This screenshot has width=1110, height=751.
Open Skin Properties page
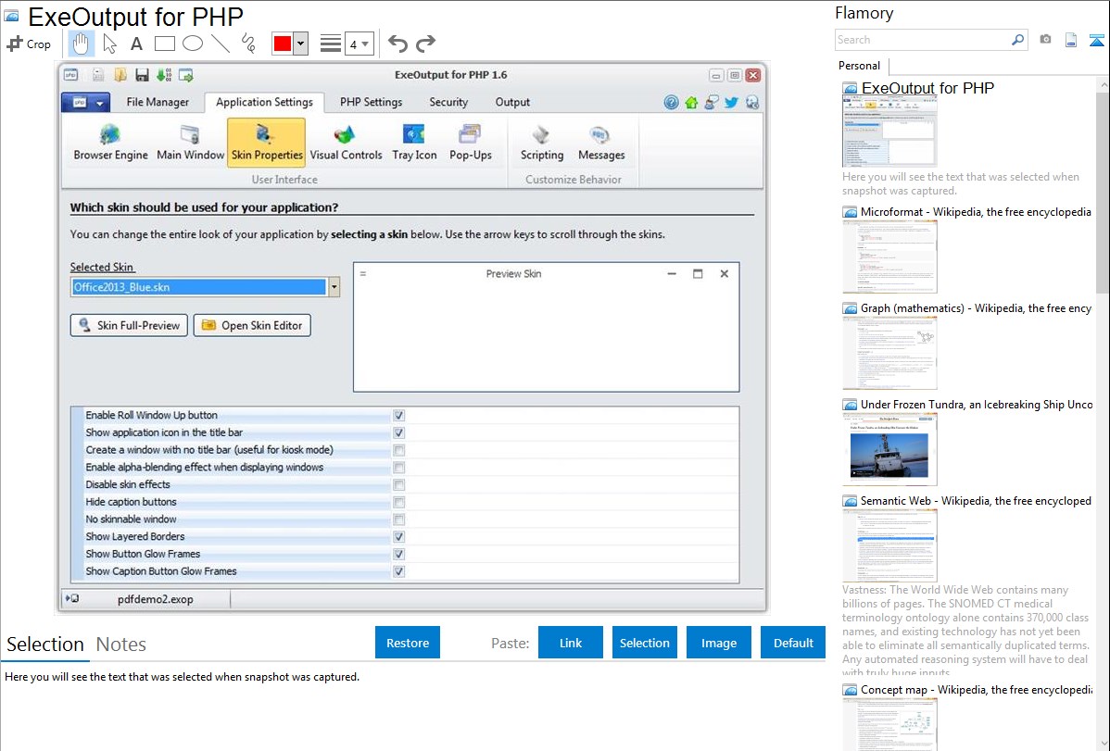[x=267, y=143]
